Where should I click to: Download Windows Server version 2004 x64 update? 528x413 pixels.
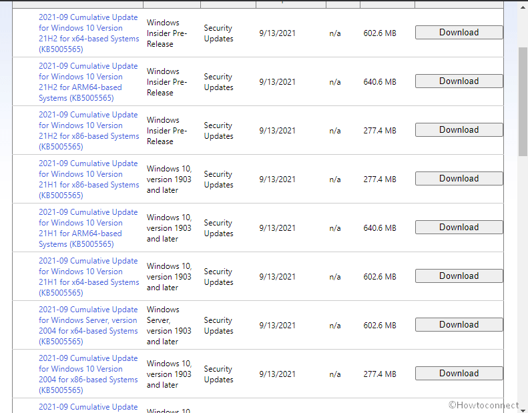[x=459, y=325]
